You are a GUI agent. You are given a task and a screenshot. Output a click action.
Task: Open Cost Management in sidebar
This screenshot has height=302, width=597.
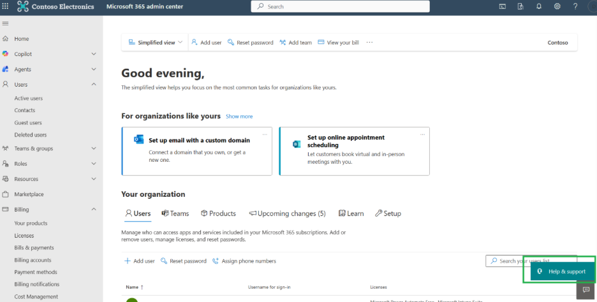(36, 297)
